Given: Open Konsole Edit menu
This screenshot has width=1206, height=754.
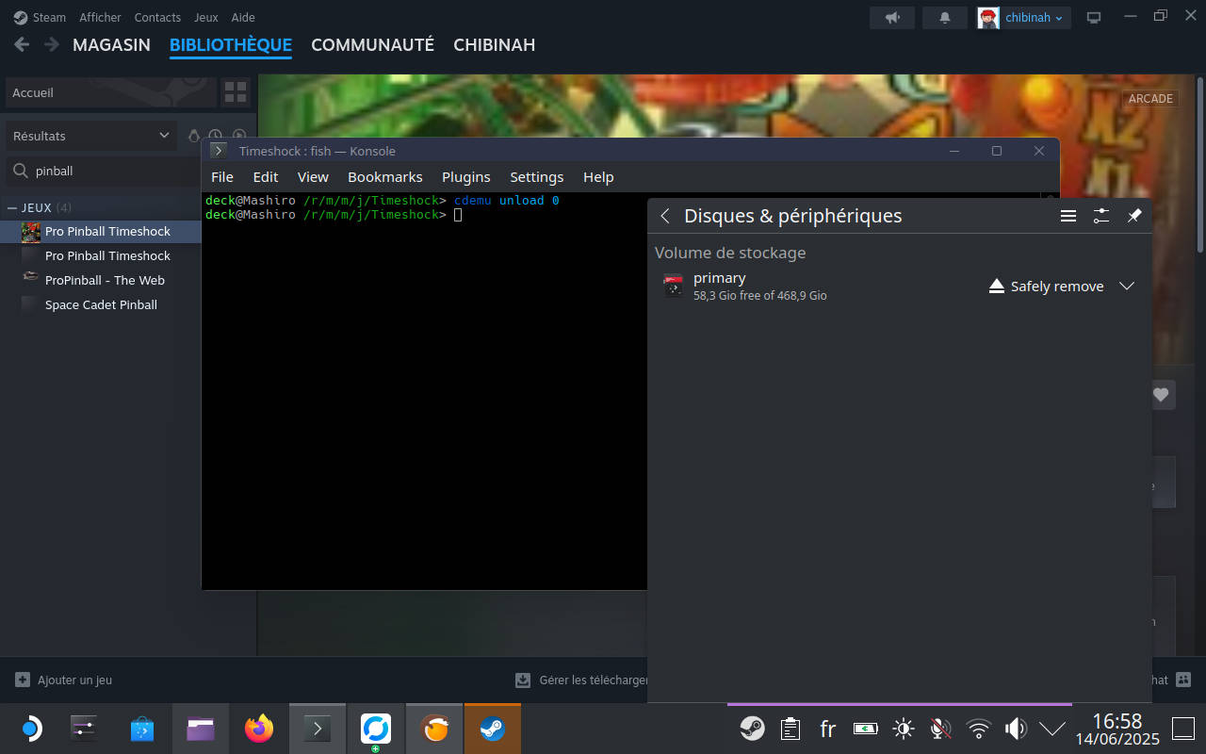Looking at the screenshot, I should [x=266, y=176].
